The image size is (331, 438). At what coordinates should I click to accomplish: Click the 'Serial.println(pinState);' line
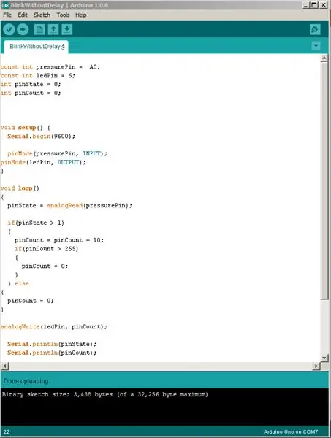tap(52, 344)
